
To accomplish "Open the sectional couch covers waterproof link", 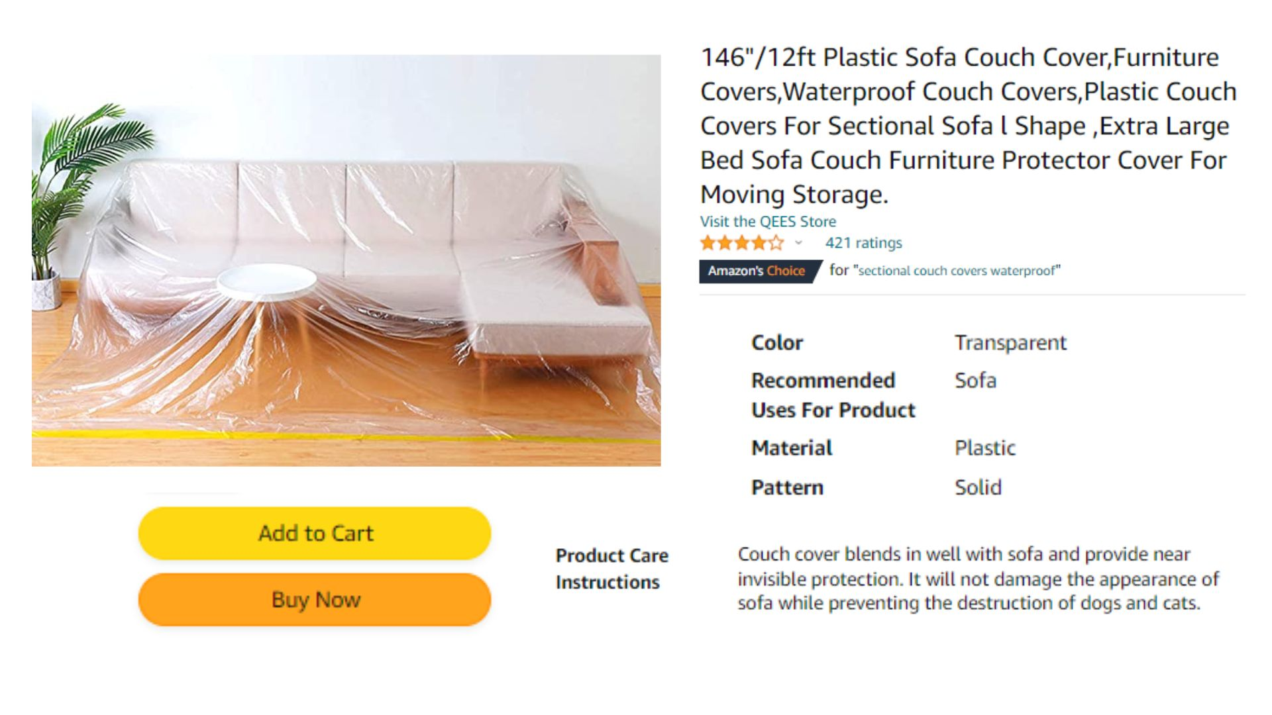I will click(957, 271).
